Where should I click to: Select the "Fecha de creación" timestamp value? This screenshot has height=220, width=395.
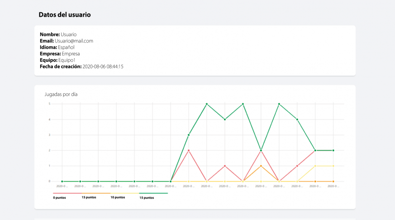103,67
